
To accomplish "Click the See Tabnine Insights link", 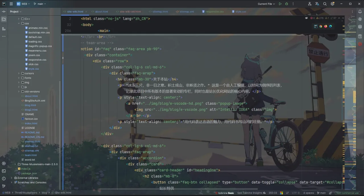I will 250,193.
